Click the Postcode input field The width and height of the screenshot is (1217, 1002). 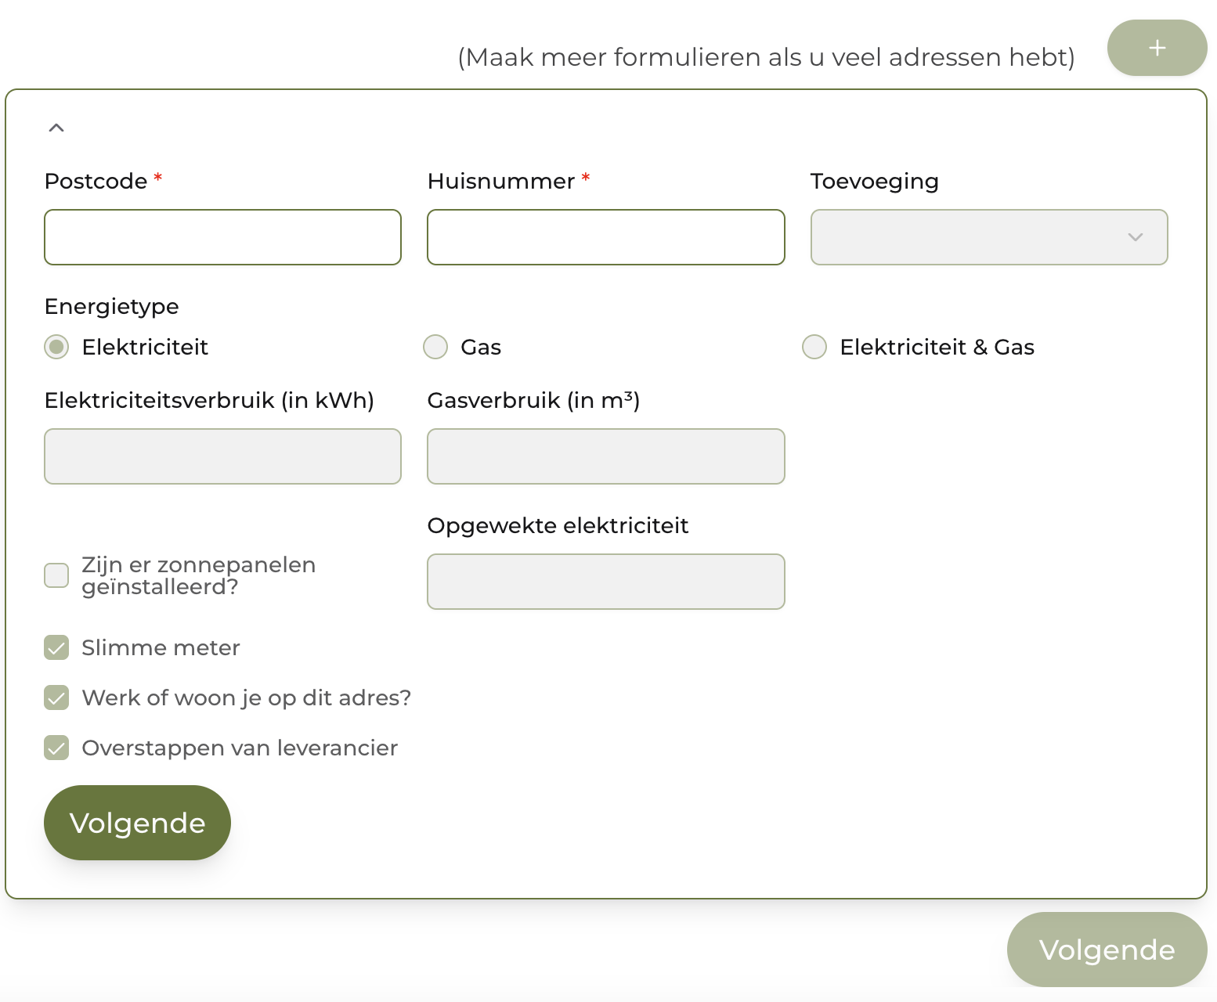(x=222, y=237)
